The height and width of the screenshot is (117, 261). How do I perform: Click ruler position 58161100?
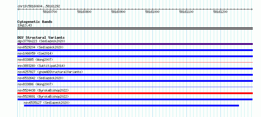click(x=186, y=12)
